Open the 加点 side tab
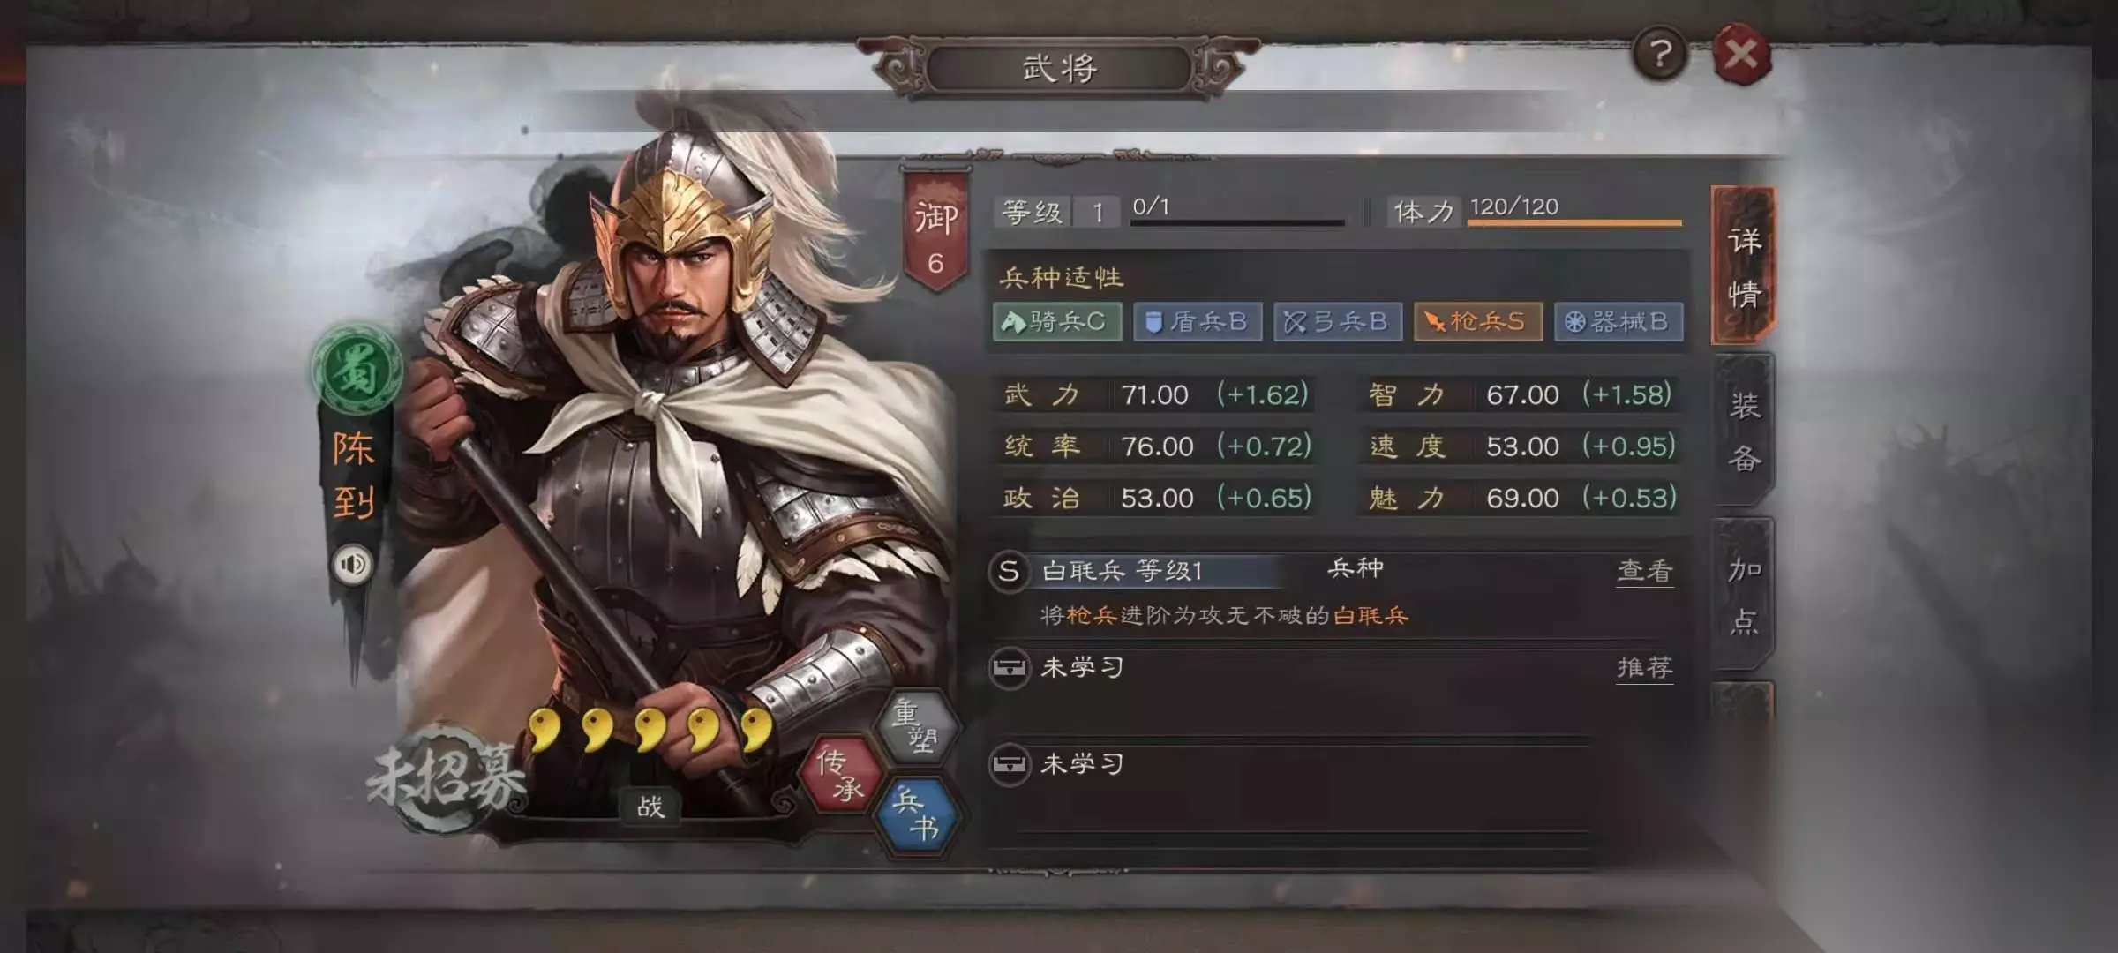2118x953 pixels. (1743, 595)
